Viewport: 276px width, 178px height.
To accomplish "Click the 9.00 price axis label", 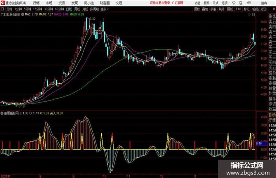I will pyautogui.click(x=264, y=22).
